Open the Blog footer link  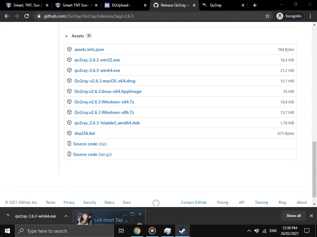click(282, 202)
